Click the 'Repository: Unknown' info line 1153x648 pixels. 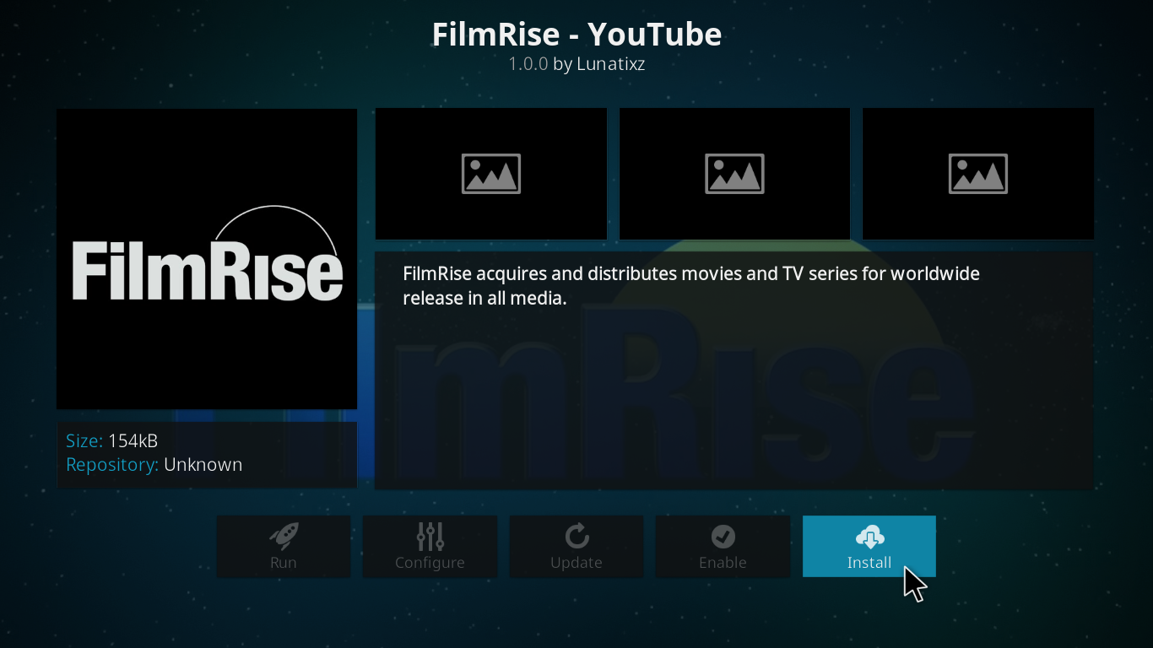[x=154, y=465]
